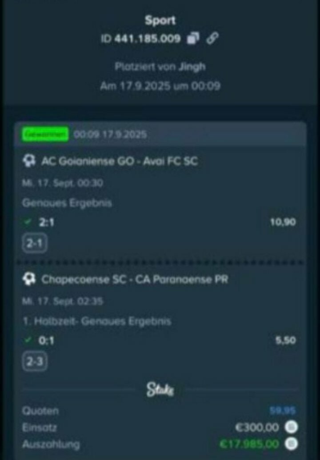Click the green checkmark beside 0:1
This screenshot has width=320, height=460.
(x=28, y=340)
